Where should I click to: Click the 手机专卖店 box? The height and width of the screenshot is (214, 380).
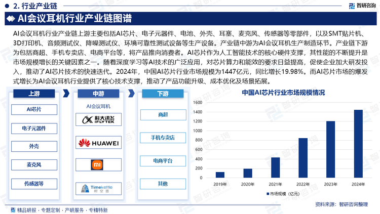click(x=163, y=138)
